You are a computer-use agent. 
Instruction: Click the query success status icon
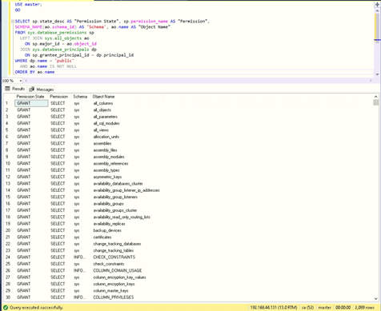pos(5,307)
